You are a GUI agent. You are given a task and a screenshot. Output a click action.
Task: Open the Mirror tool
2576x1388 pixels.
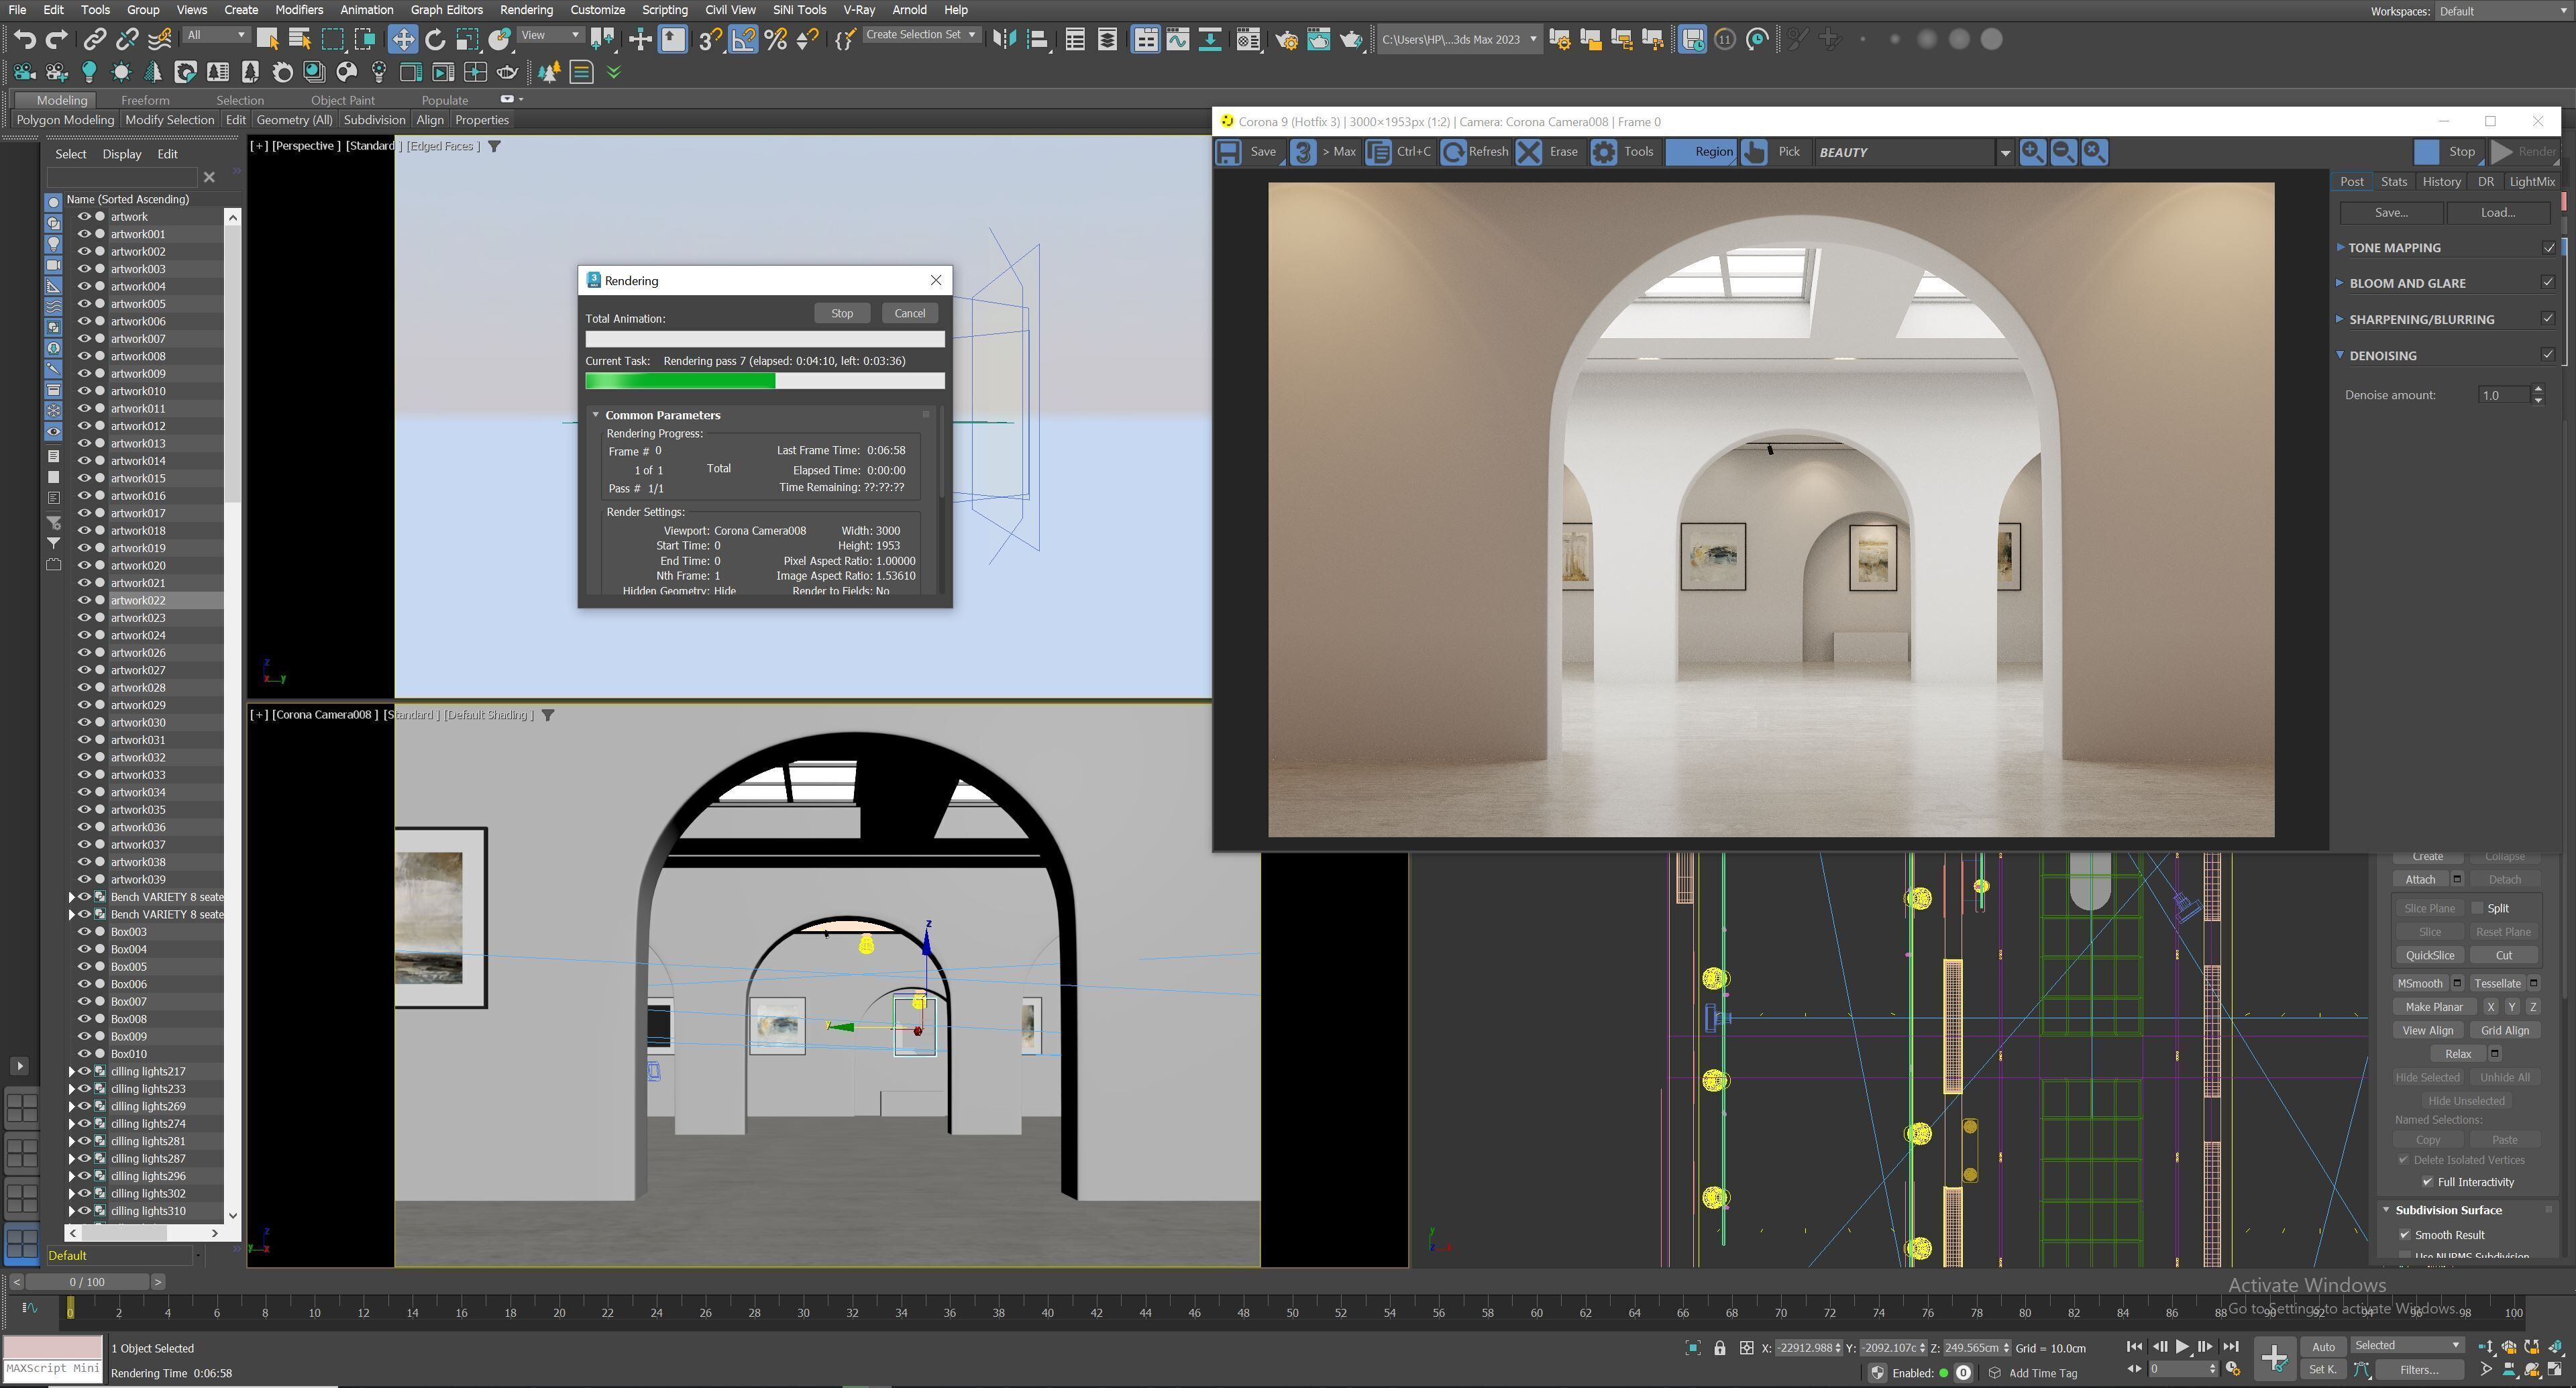click(1005, 39)
